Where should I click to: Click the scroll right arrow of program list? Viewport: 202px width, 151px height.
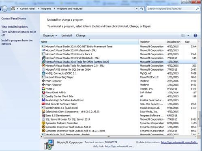195,137
